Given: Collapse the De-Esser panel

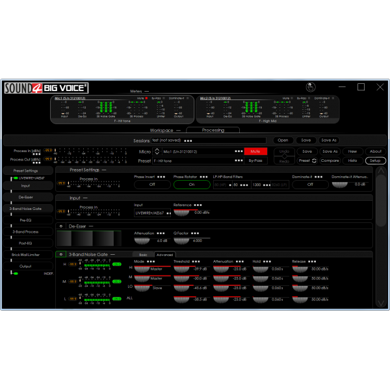Looking at the screenshot, I should click(91, 226).
